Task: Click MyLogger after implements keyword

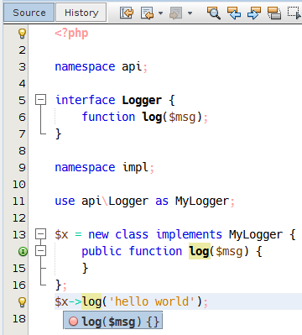Action: click(256, 235)
